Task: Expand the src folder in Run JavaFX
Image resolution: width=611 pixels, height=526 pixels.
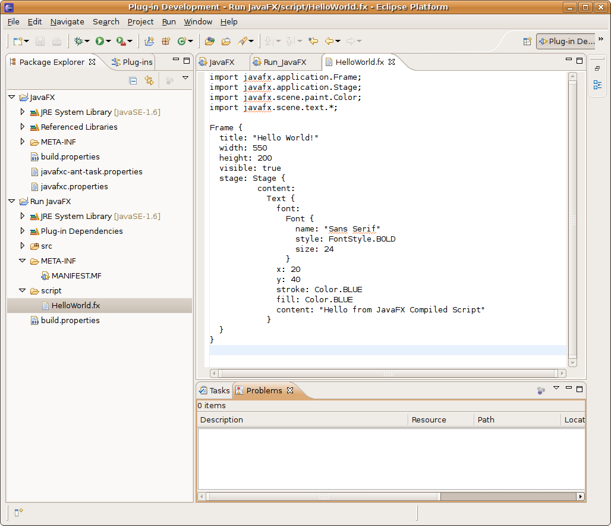Action: pos(23,246)
